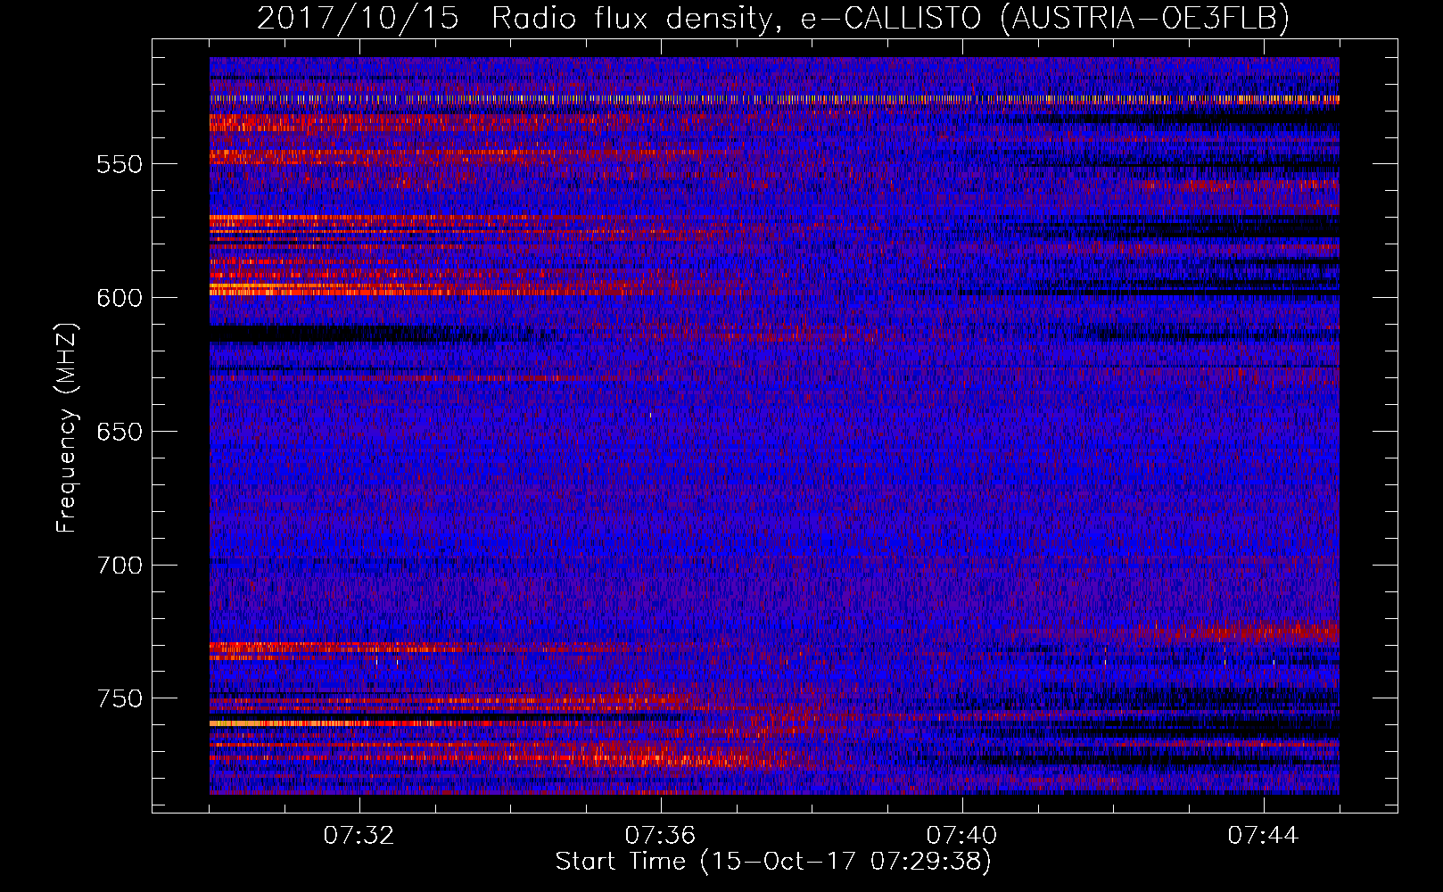Click the 07:36 time tick label
The image size is (1443, 892).
point(660,836)
